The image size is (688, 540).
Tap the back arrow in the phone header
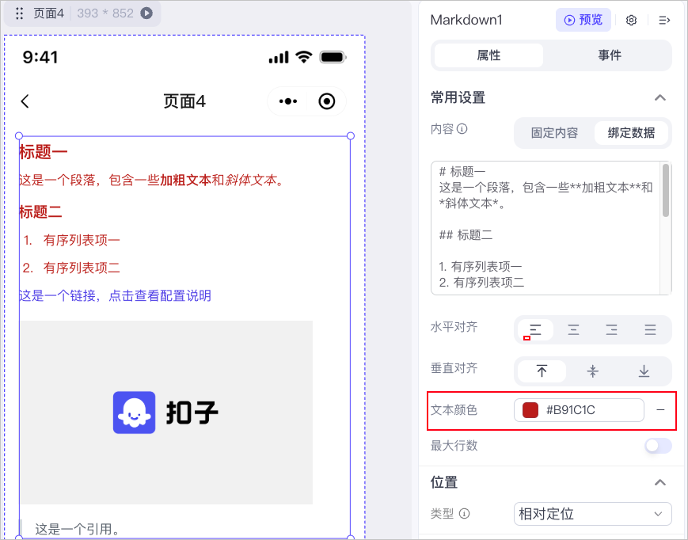tap(25, 101)
